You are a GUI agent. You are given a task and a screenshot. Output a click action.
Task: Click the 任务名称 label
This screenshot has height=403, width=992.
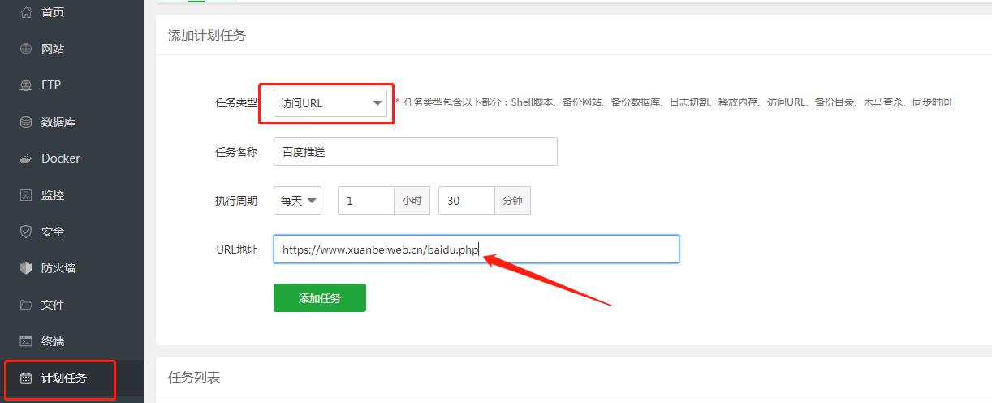coord(236,152)
